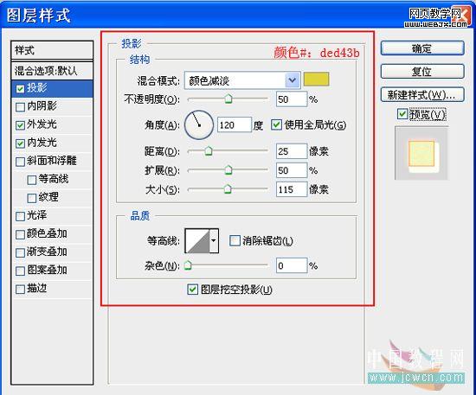
Task: Enable the 等高线 sub-option checkbox
Action: (32, 180)
